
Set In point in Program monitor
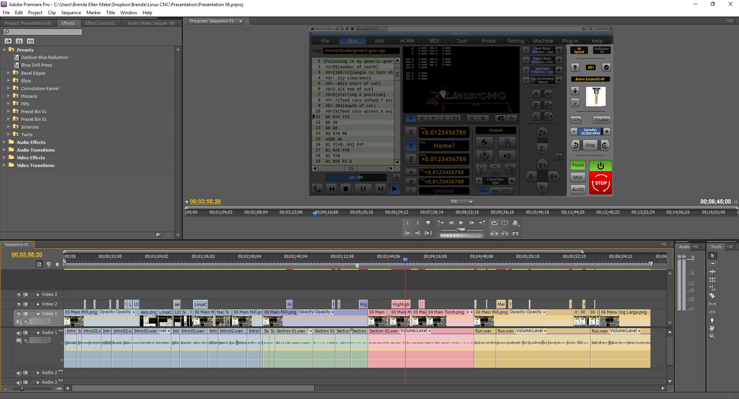[407, 223]
